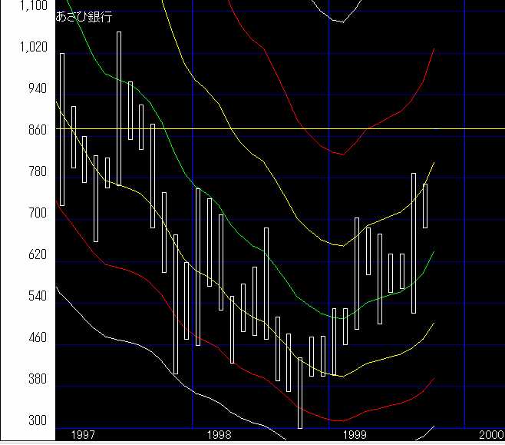
Task: Select the 1998 year label
Action: [x=219, y=435]
